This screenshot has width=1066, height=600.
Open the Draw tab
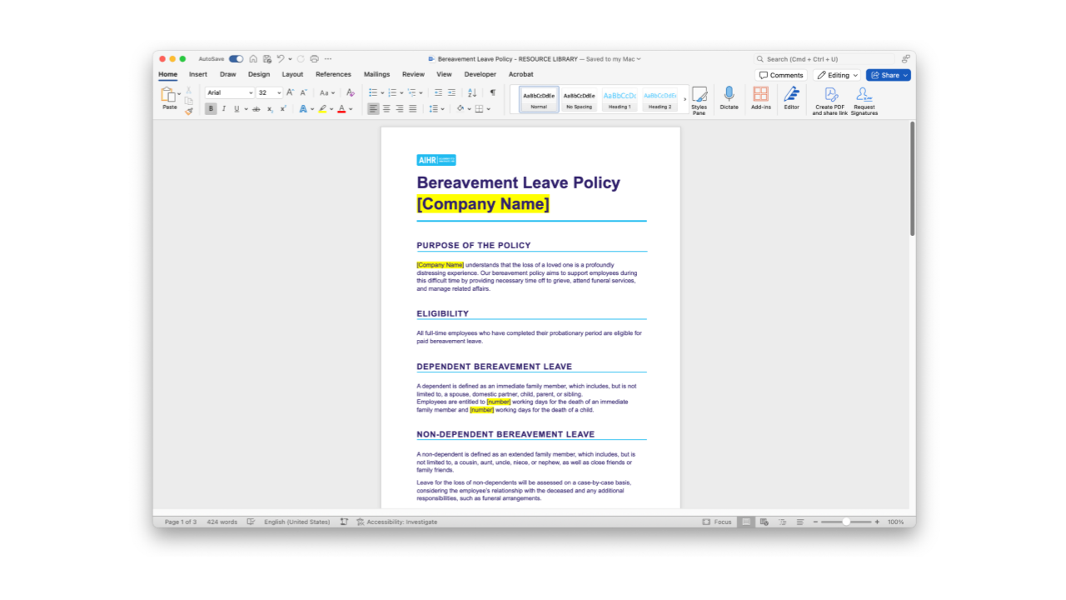coord(227,74)
